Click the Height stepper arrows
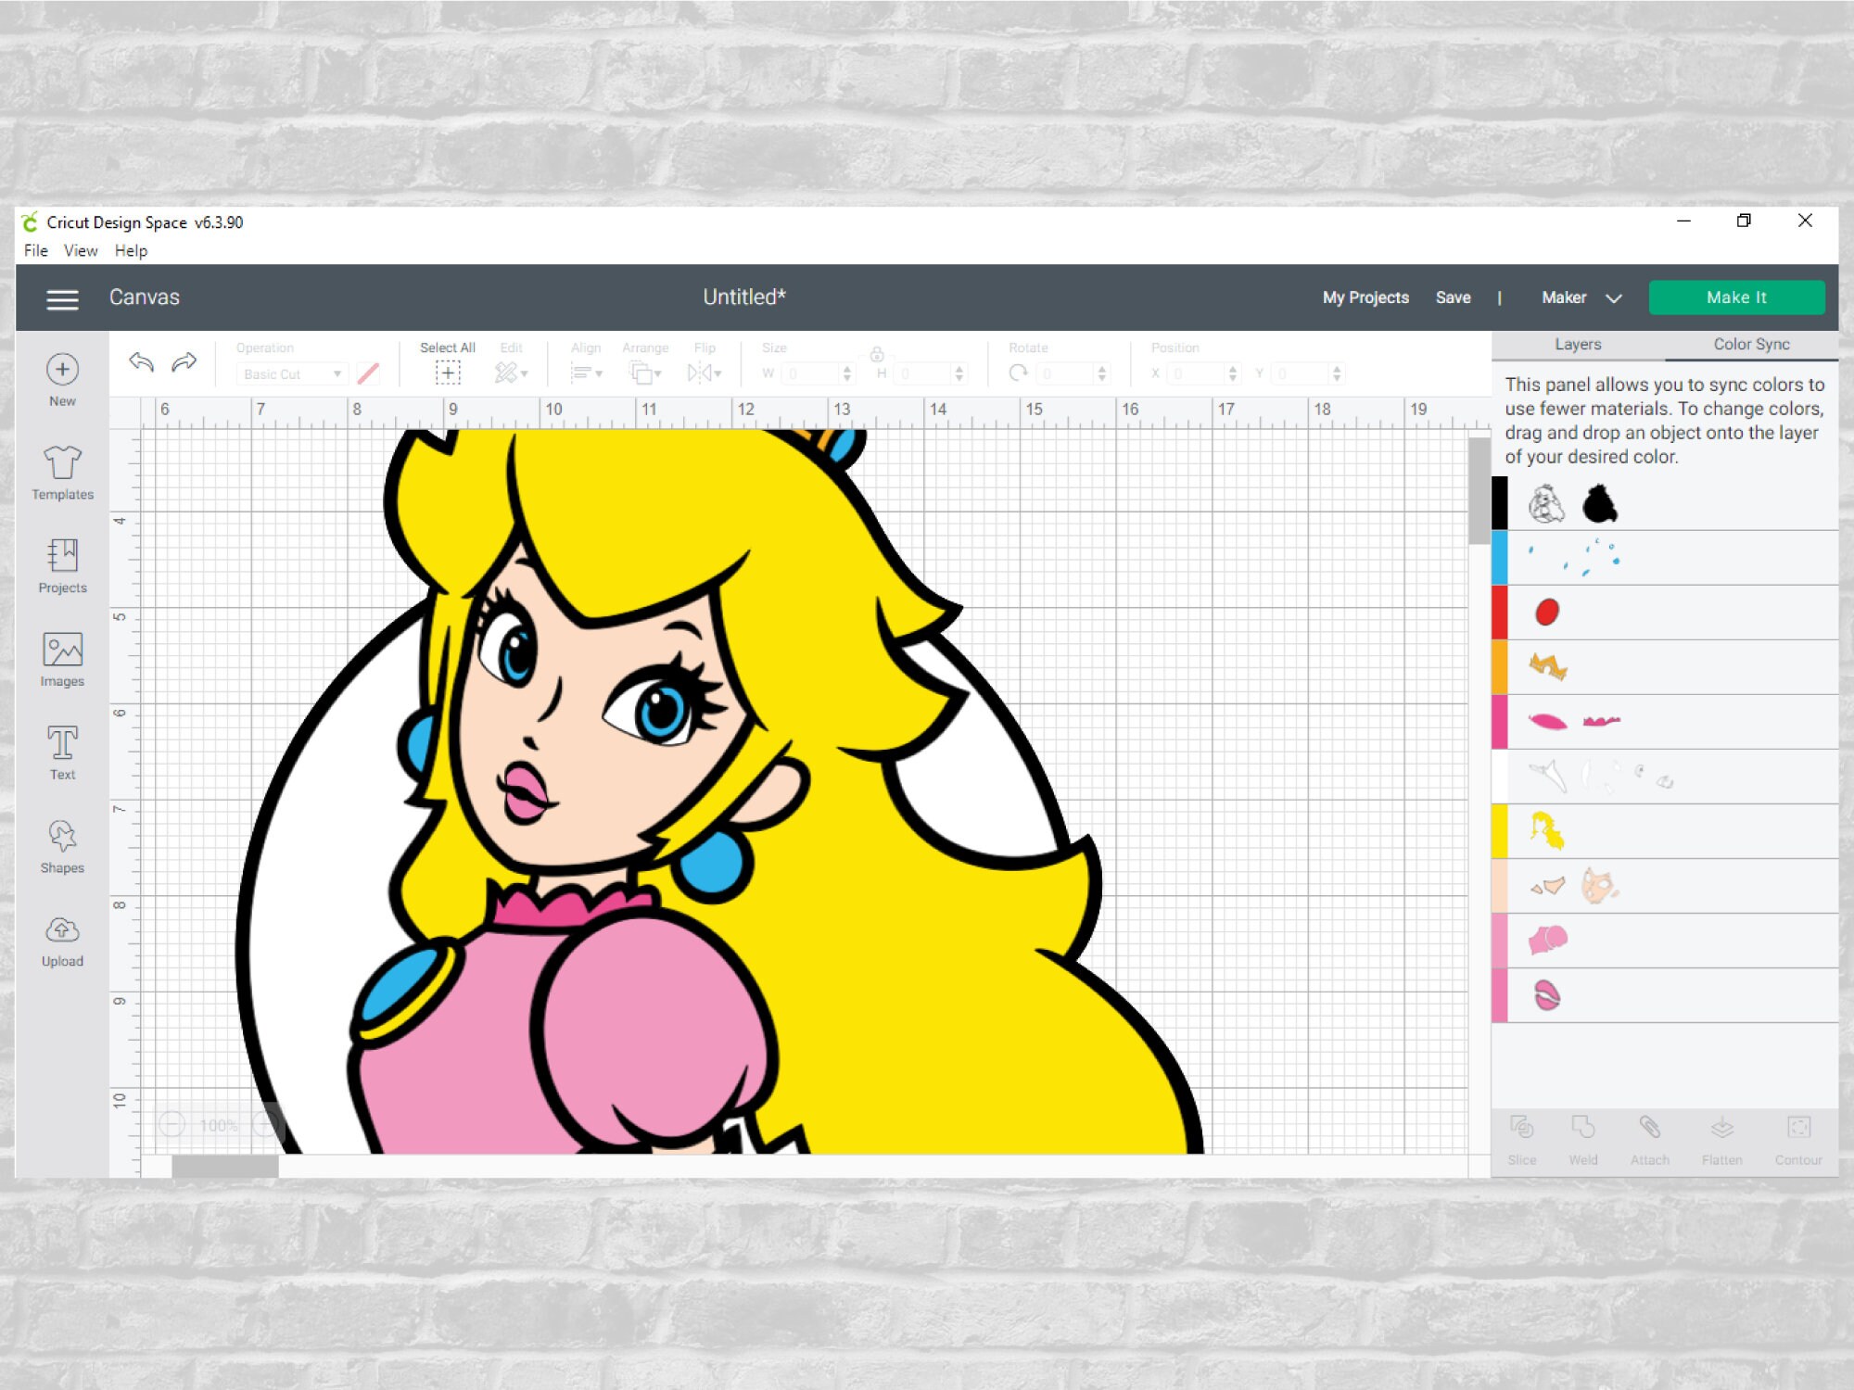Viewport: 1854px width, 1390px height. [x=959, y=373]
